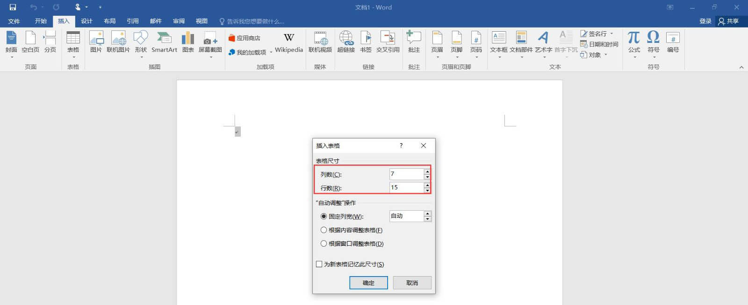This screenshot has height=305, width=748.
Task: Open the app Store (应用商店)
Action: (x=244, y=38)
